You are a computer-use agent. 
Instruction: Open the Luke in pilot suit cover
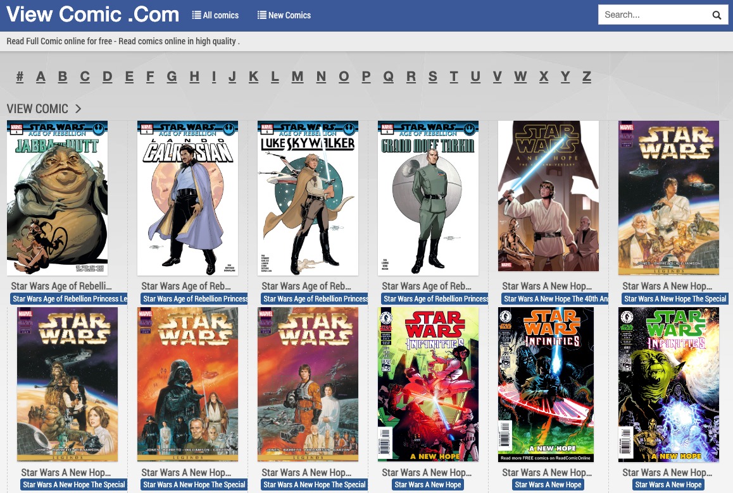[308, 384]
